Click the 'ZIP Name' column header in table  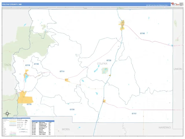(42, 122)
